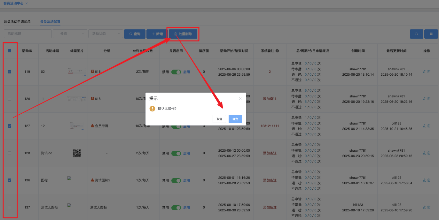Close the 会员活动中心 page tab
Image resolution: width=439 pixels, height=220 pixels.
[27, 3]
